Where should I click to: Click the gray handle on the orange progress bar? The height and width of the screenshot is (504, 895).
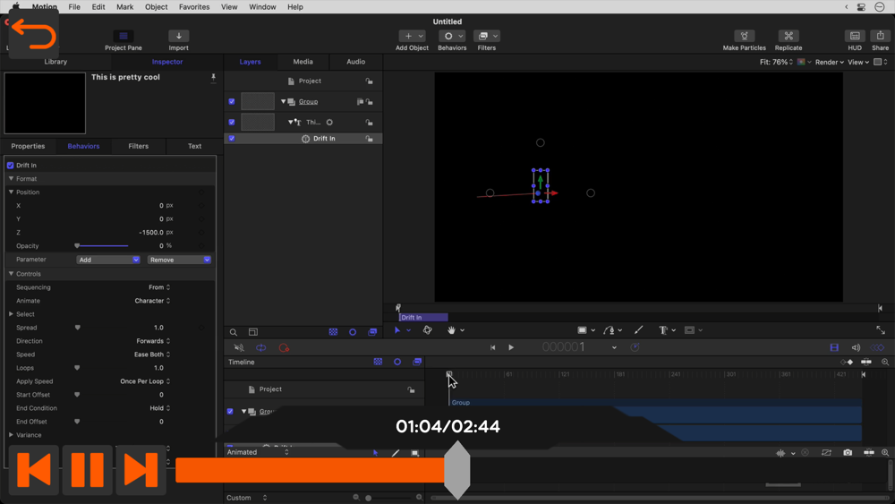(457, 470)
